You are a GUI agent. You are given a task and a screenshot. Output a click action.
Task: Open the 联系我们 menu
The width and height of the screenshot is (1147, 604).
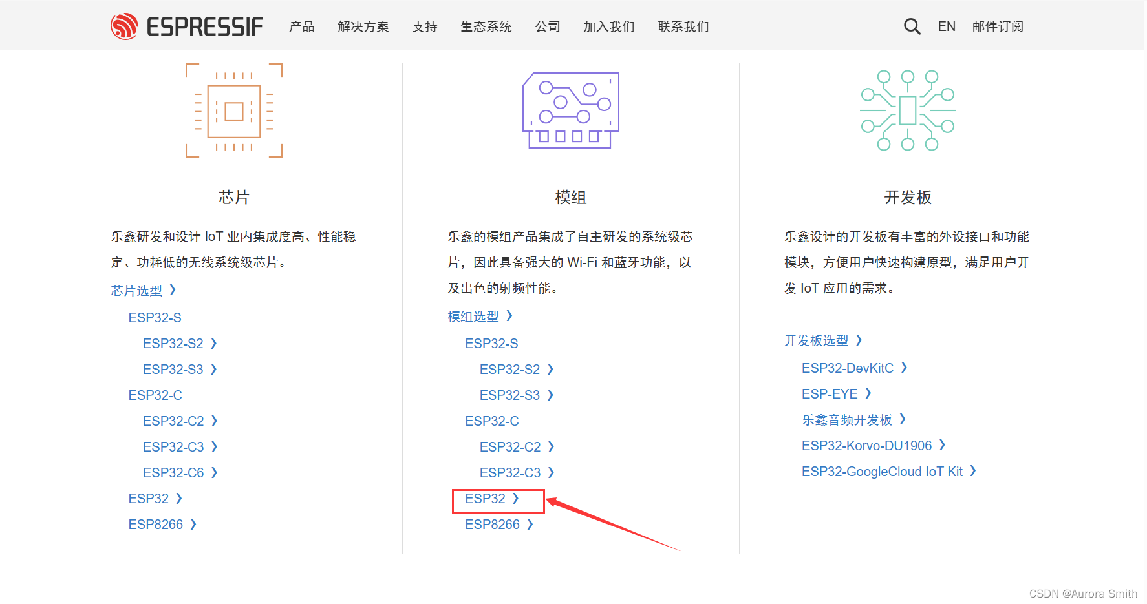(x=683, y=26)
